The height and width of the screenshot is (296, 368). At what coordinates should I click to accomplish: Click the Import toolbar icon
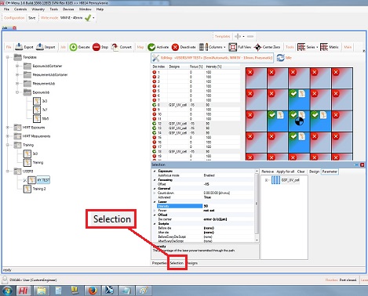coord(39,47)
